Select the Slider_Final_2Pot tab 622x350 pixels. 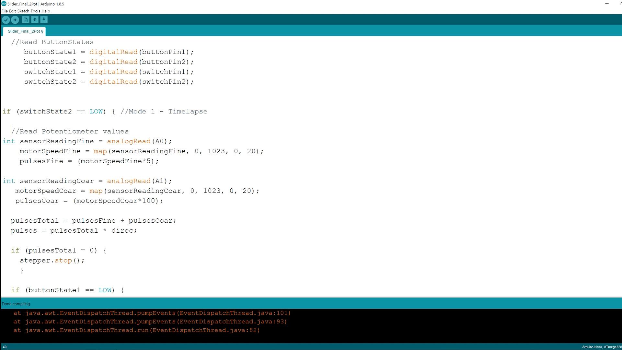(26, 31)
